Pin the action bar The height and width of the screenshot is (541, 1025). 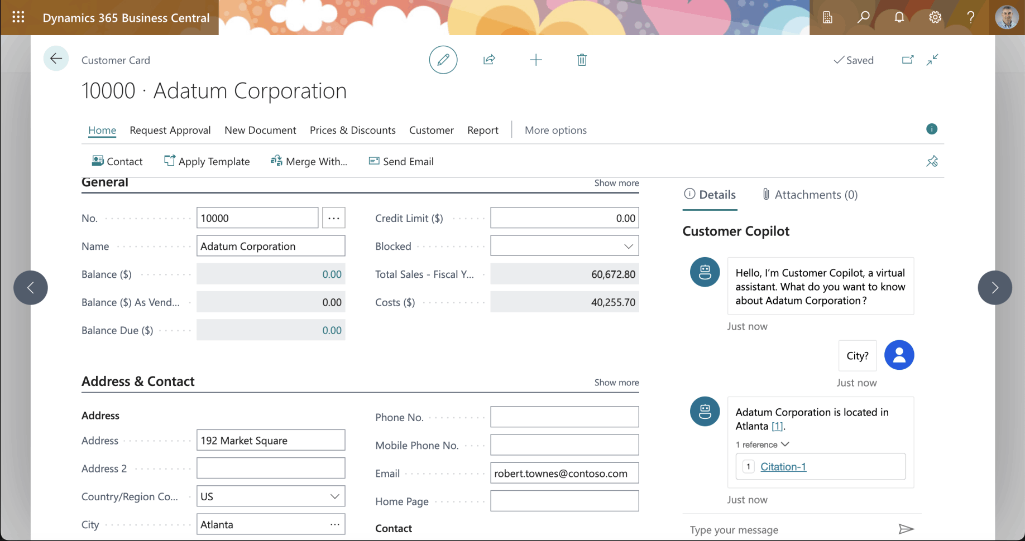(x=932, y=161)
